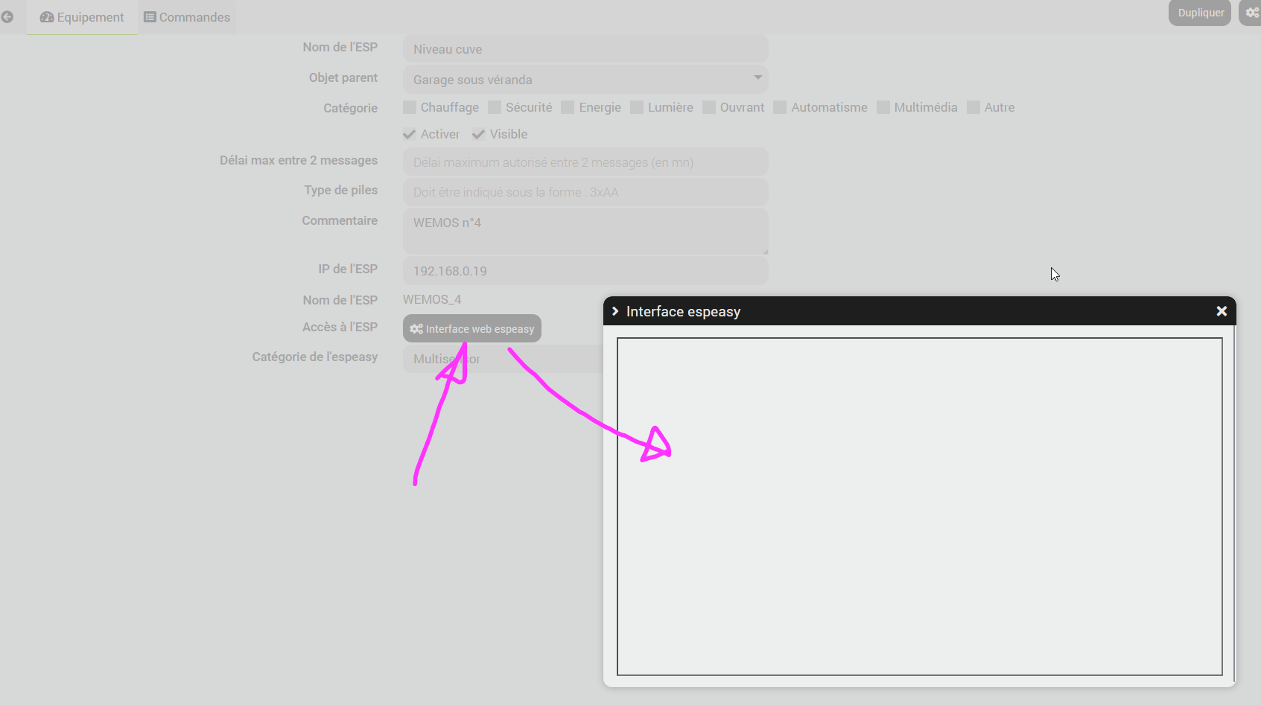Toggle the Activer checkbox
Screen dimensions: 1261x705
click(x=410, y=134)
